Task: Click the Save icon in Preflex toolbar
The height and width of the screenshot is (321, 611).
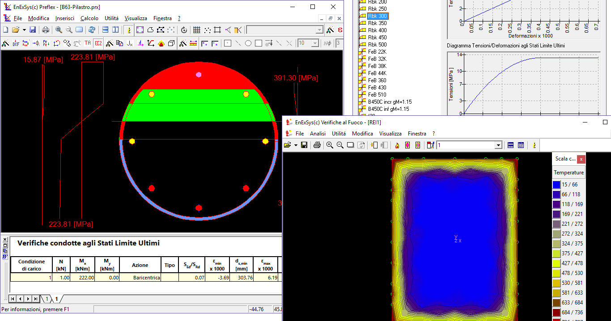Action: 33,30
